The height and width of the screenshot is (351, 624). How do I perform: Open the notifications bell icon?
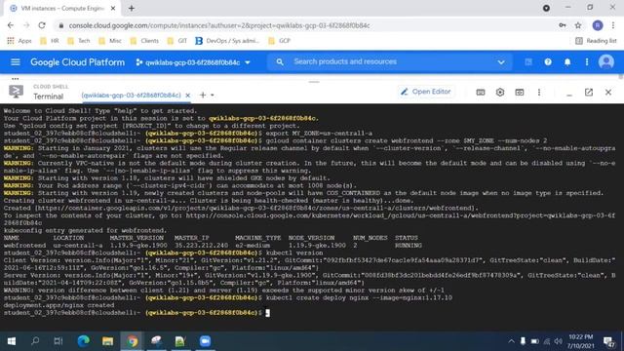(567, 62)
